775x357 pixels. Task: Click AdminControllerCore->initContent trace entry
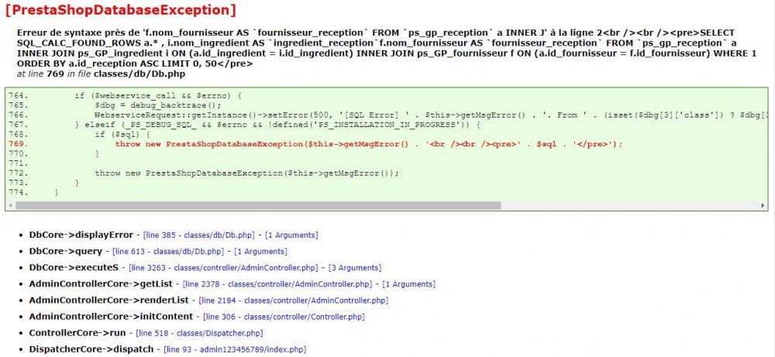[x=111, y=317]
